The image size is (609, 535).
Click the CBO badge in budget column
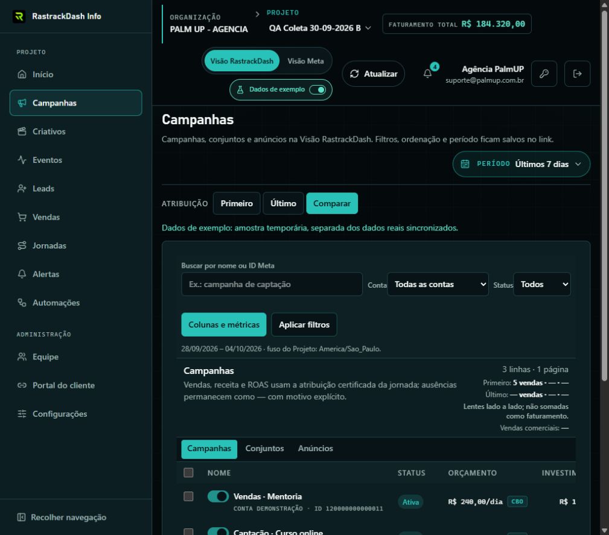coord(517,501)
